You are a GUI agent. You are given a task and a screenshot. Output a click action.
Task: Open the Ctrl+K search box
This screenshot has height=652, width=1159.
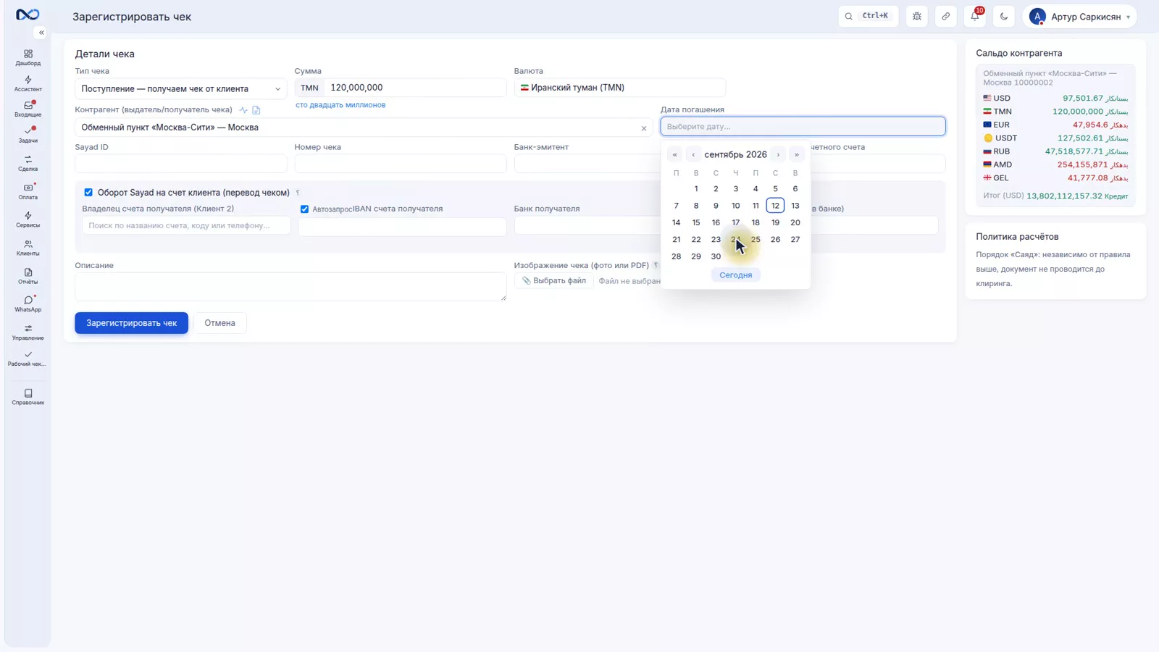tap(869, 16)
